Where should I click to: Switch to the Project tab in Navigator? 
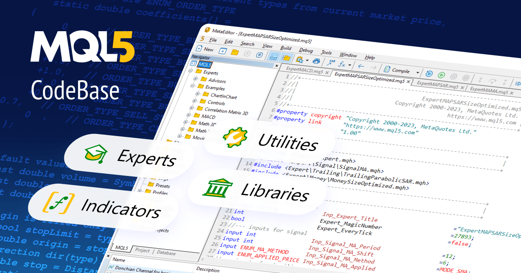tap(142, 250)
